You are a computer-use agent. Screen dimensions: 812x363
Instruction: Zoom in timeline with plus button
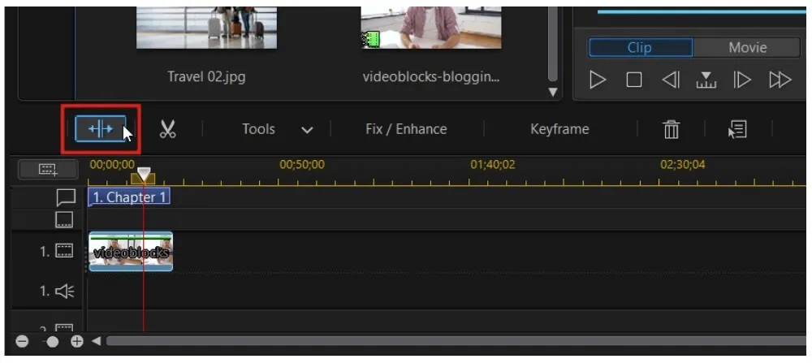(x=77, y=341)
